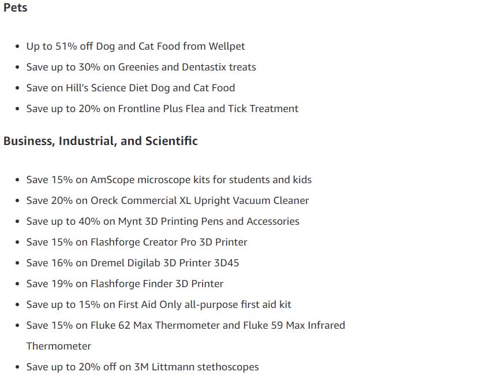Open Frontline Plus Flea and Tick Treatment deal

tap(162, 109)
